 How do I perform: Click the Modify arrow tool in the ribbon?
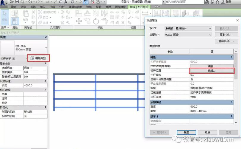(x=5, y=15)
